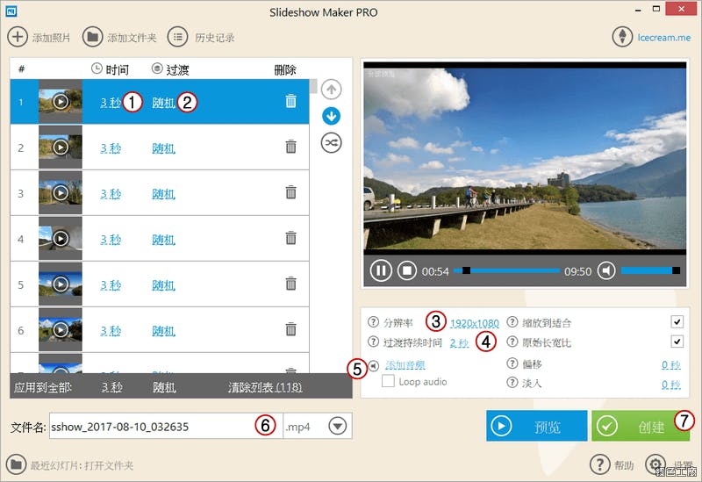Change slide 3 duration 3 秒

[111, 194]
